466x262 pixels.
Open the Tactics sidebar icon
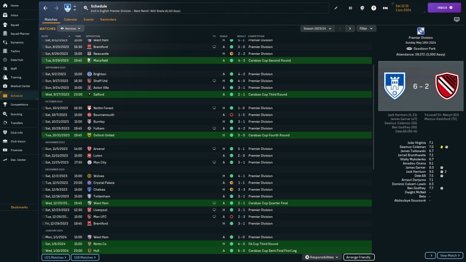click(5, 51)
